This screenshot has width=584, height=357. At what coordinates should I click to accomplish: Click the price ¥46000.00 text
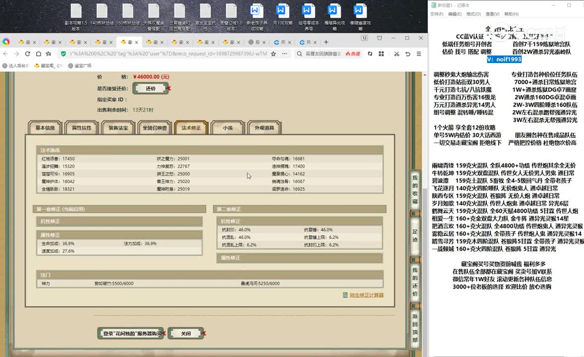pos(151,77)
